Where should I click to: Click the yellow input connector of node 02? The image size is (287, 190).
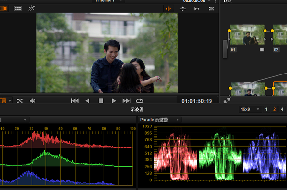point(272,31)
